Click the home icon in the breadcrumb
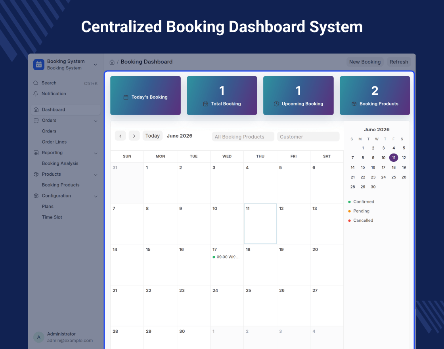 pos(112,62)
